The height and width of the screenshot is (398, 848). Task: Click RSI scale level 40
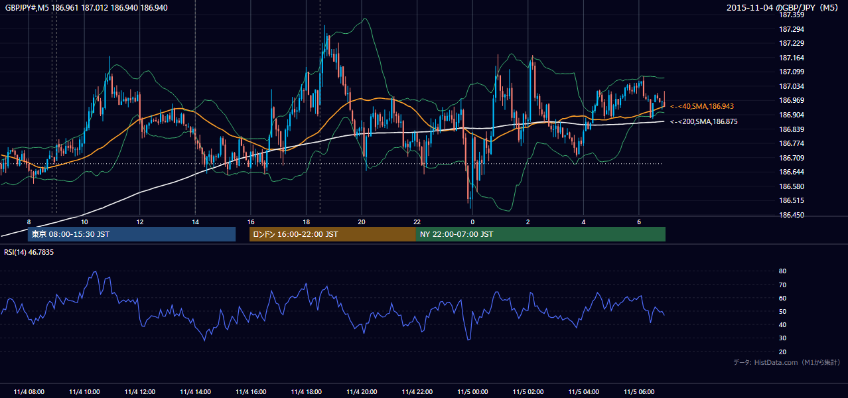pyautogui.click(x=783, y=324)
